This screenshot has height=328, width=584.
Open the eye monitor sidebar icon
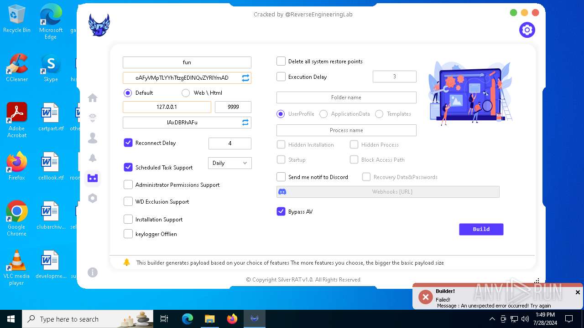pyautogui.click(x=93, y=118)
